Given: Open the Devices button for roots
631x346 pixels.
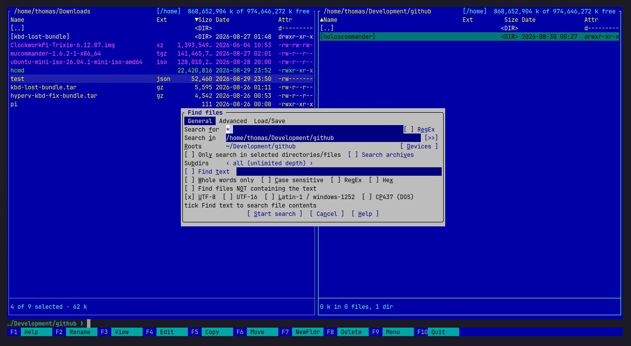Looking at the screenshot, I should [x=419, y=146].
